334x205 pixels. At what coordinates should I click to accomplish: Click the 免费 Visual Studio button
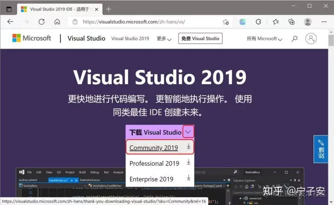pos(200,38)
